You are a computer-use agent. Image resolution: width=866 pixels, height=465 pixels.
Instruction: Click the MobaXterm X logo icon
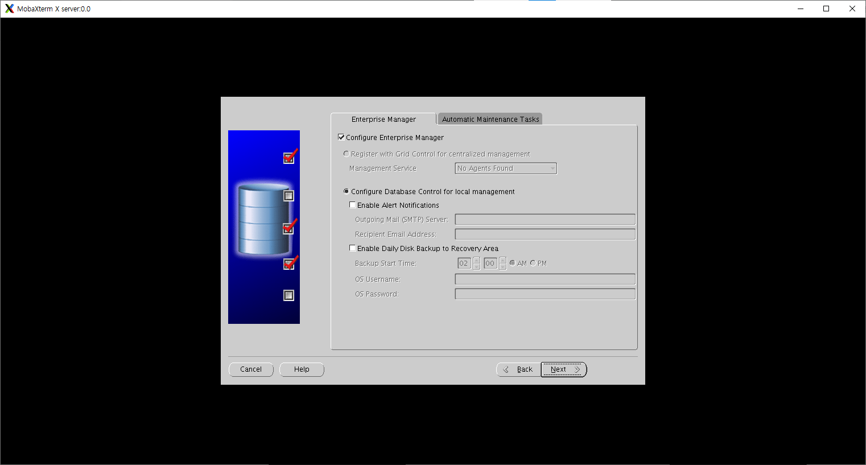[x=9, y=9]
